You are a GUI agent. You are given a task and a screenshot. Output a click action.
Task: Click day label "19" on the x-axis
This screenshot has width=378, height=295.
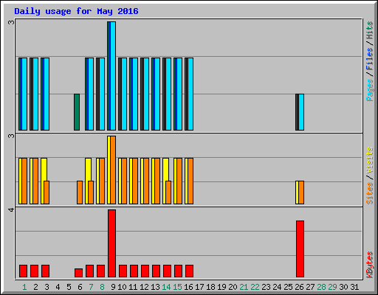coord(221,287)
